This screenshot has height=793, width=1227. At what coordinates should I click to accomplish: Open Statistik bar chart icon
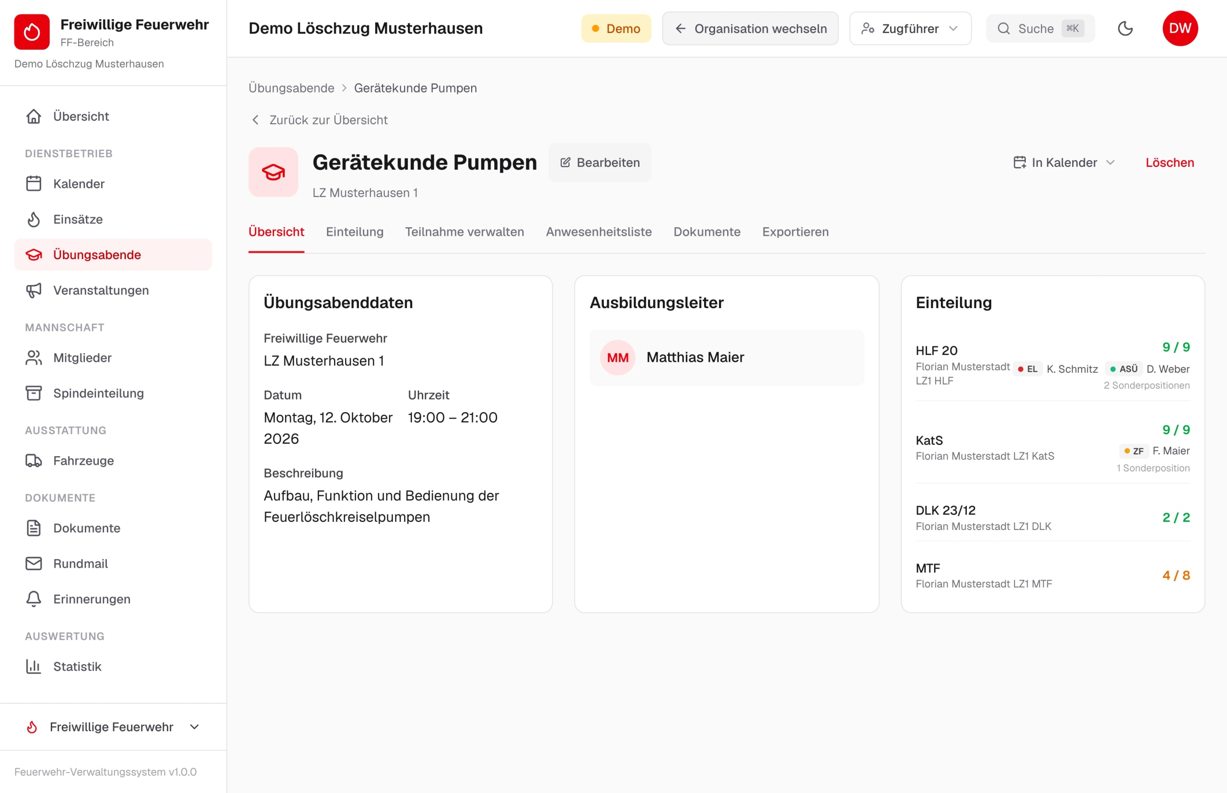34,667
